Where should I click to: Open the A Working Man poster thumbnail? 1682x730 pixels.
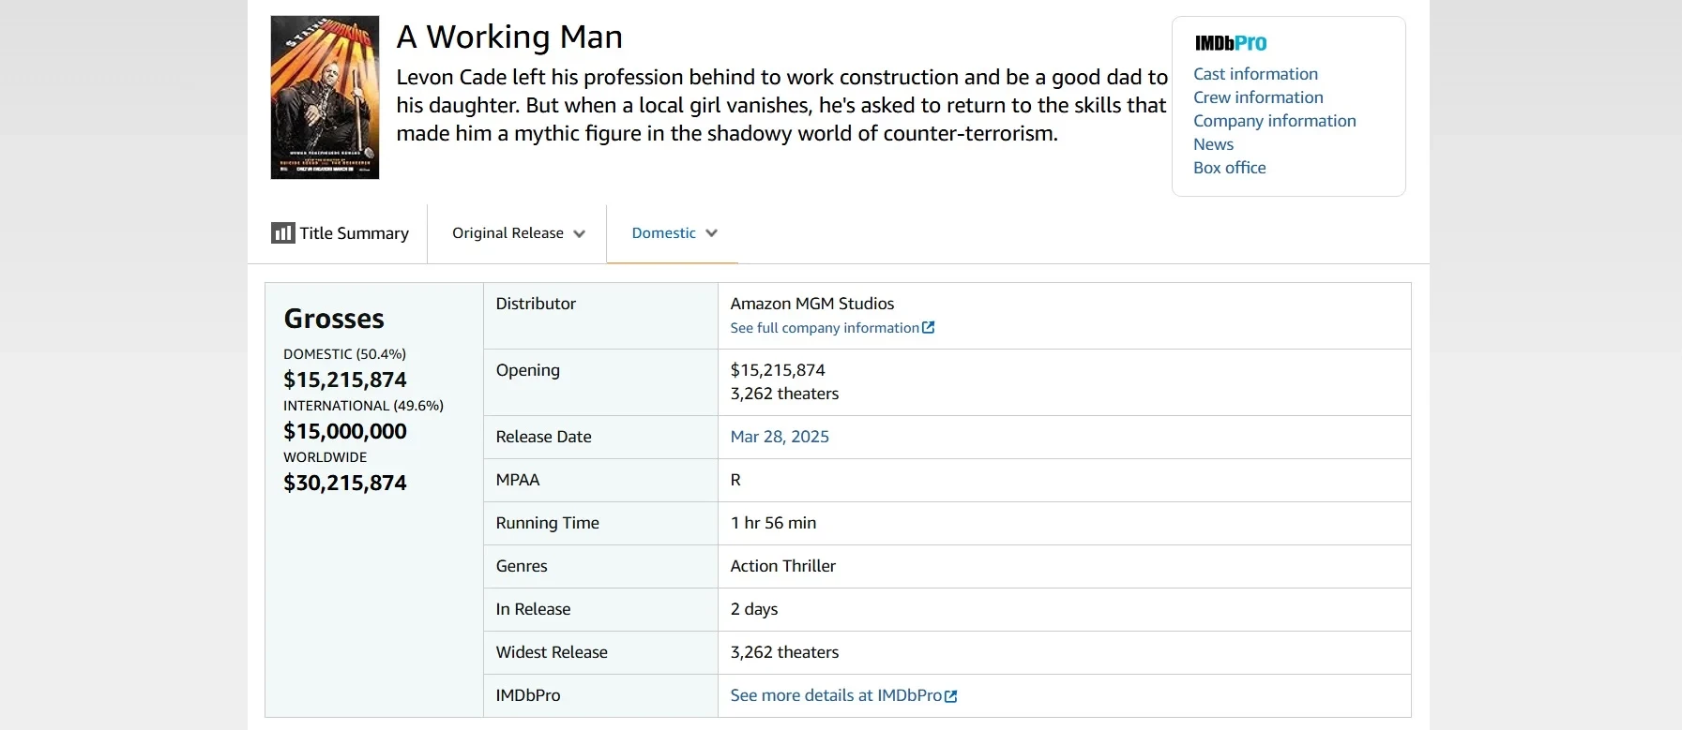325,97
